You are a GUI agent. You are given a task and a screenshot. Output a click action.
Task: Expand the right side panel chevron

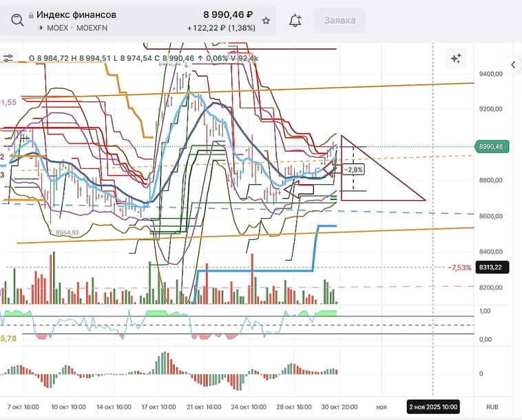tap(513, 65)
